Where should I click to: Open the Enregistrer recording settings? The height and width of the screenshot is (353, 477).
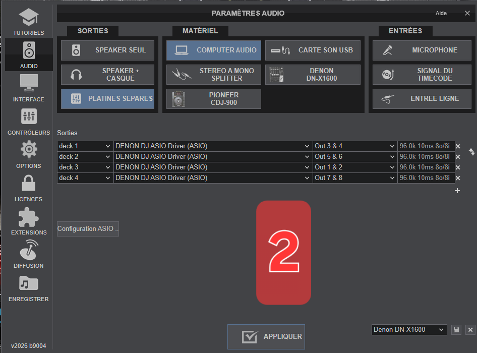point(29,287)
